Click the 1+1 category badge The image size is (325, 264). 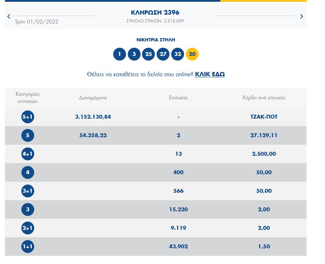click(x=28, y=247)
